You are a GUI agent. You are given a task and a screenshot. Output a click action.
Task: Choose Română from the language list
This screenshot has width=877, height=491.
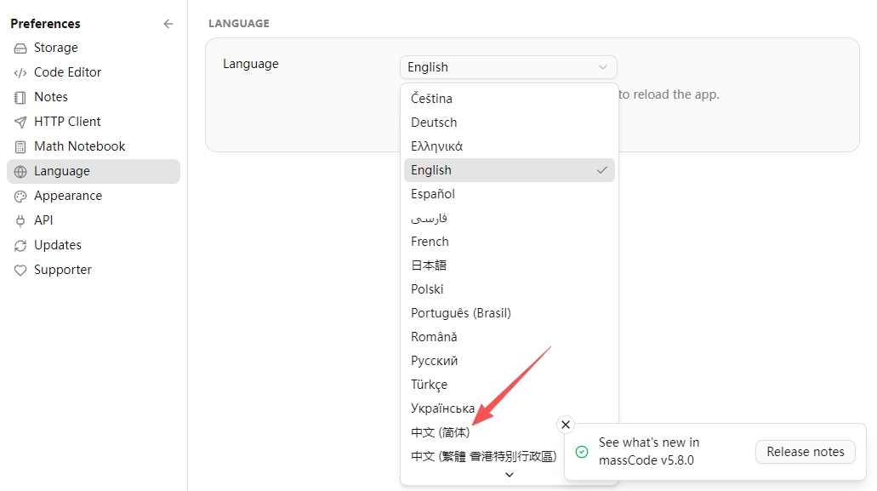coord(509,337)
